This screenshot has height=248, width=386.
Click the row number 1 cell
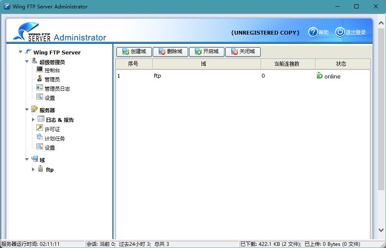coord(119,76)
